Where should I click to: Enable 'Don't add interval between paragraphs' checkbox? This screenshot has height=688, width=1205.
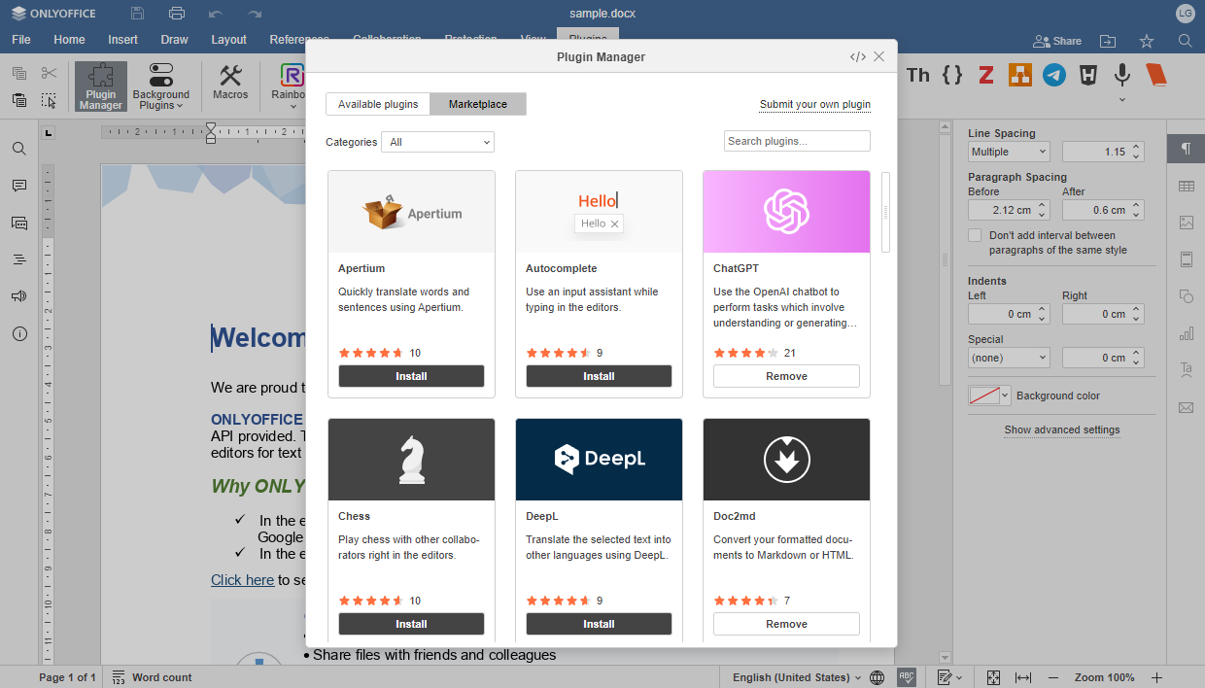975,234
